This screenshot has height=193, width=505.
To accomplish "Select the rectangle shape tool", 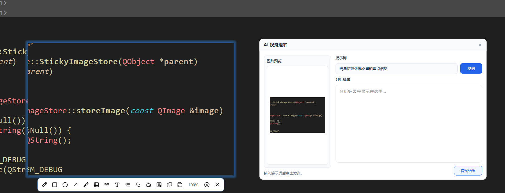I will pyautogui.click(x=55, y=185).
